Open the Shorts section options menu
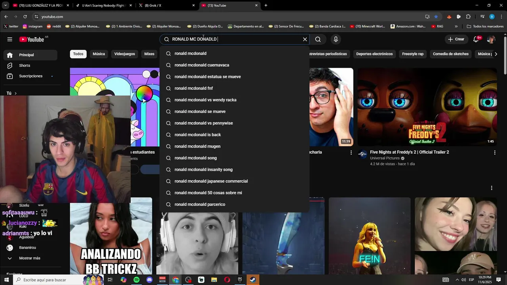This screenshot has width=507, height=285. point(492,188)
